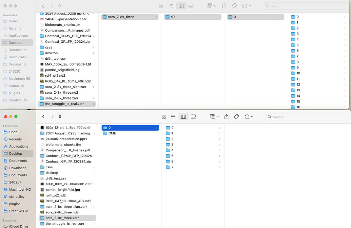Open iCloud Drive under Locations
Viewport: 351px width, 228px height.
[x=19, y=226]
